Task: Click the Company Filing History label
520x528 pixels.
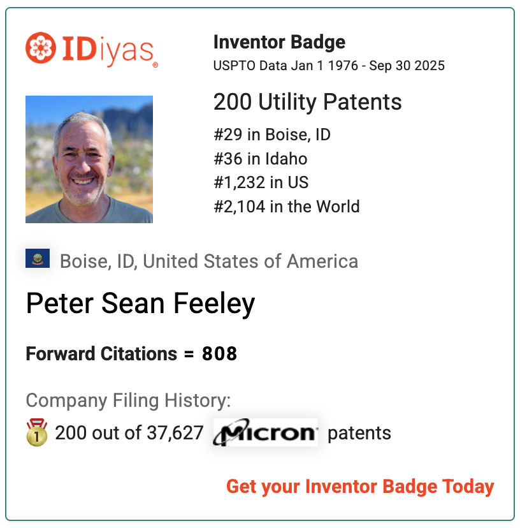Action: [128, 400]
